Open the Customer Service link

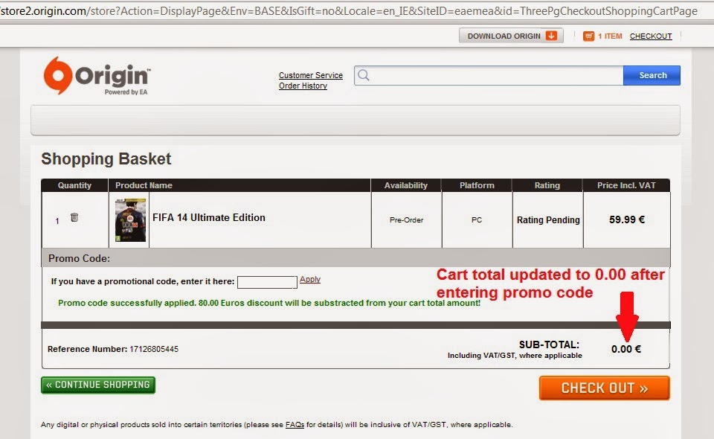311,75
